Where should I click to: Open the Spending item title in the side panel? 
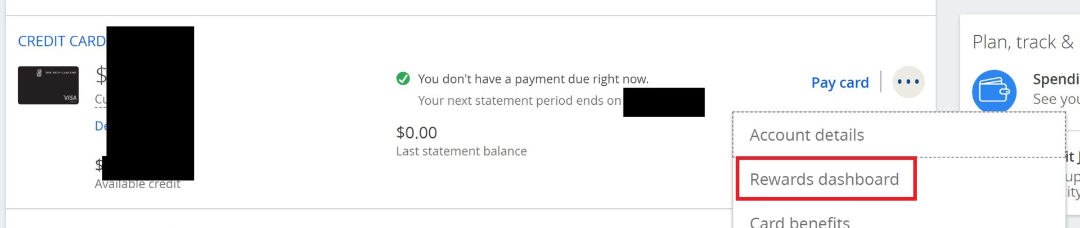pyautogui.click(x=1055, y=80)
